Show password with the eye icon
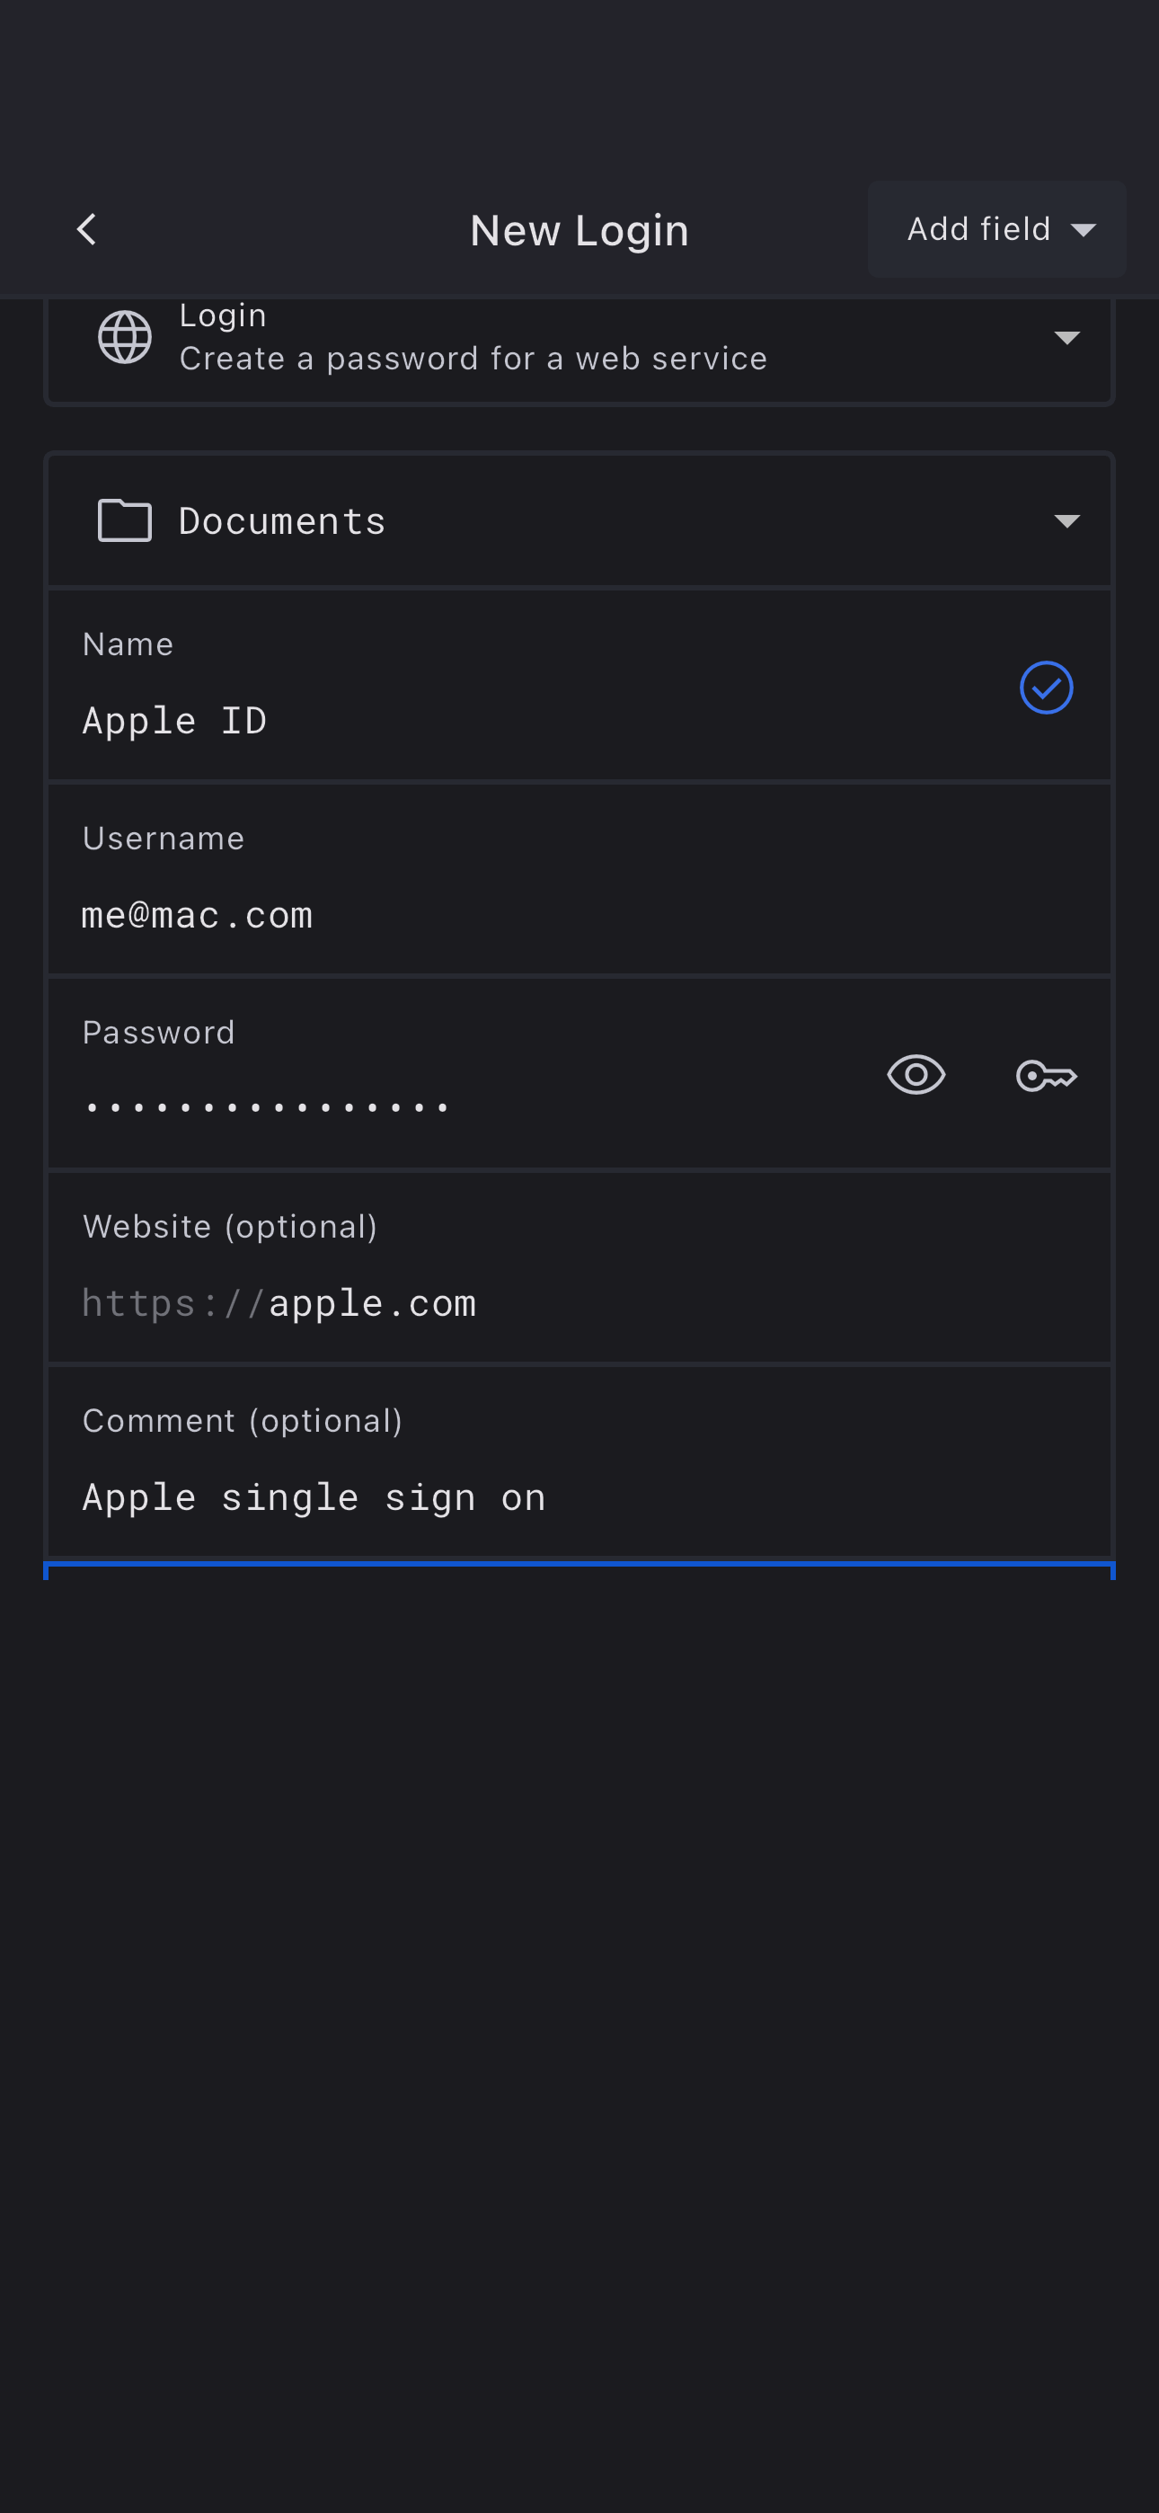1159x2513 pixels. tap(916, 1075)
